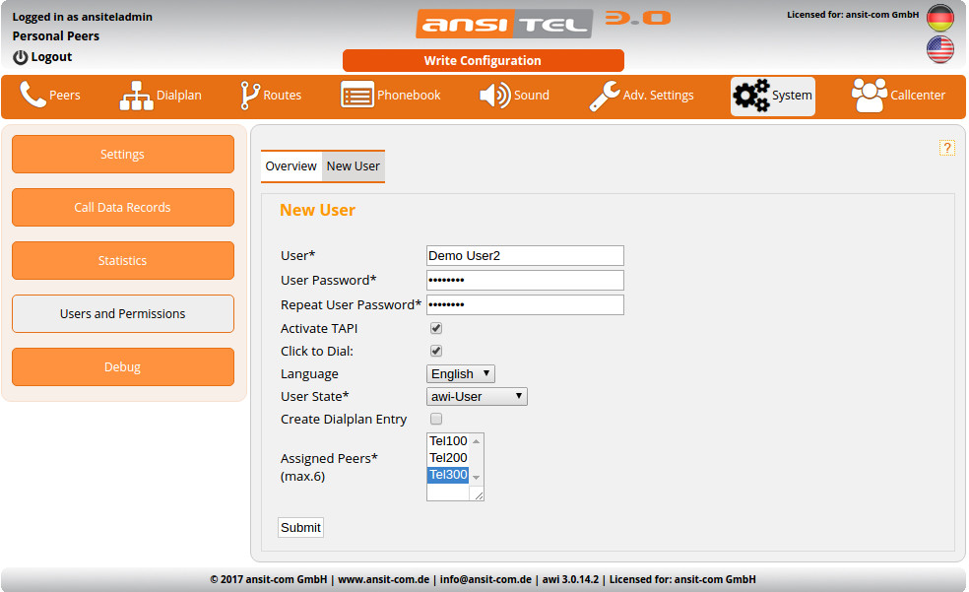
Task: Disable the Click to Dial checkbox
Action: (436, 351)
